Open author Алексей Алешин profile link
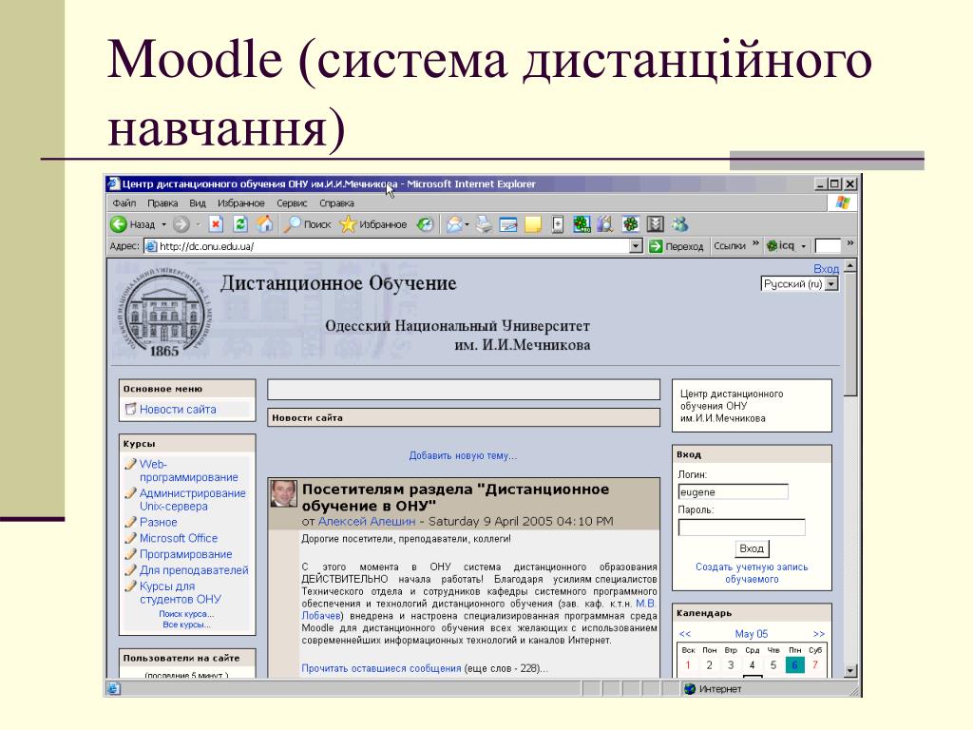This screenshot has width=973, height=730. (367, 522)
